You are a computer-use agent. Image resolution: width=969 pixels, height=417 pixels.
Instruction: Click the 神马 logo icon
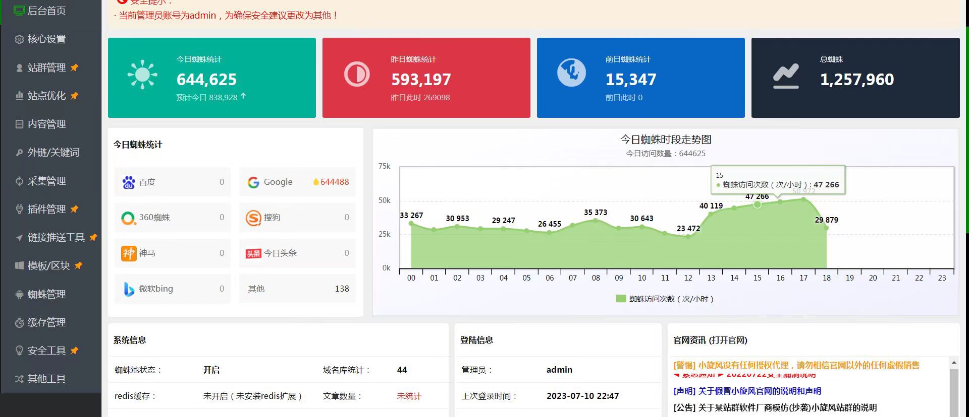[129, 253]
